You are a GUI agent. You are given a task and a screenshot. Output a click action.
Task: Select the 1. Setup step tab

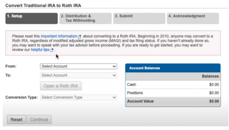[x=32, y=18]
